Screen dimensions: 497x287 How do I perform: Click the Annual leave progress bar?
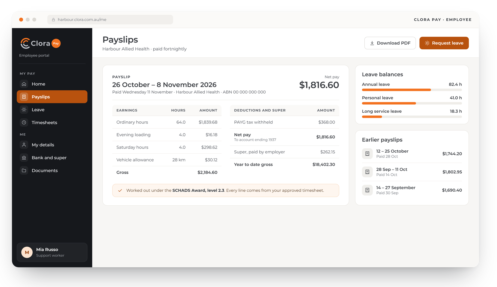pos(412,90)
